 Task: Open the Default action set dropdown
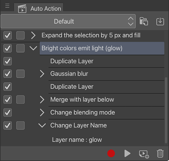click(x=68, y=21)
